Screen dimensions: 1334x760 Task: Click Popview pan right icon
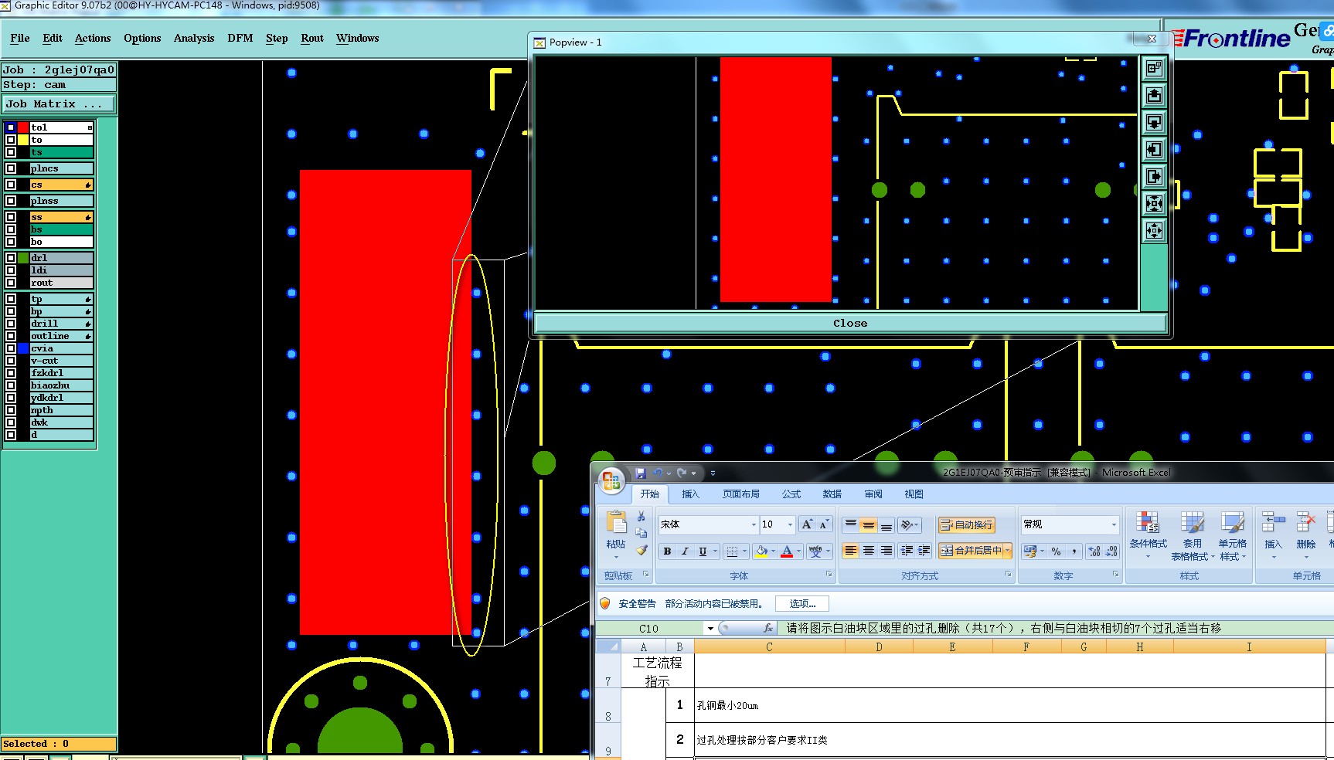pyautogui.click(x=1154, y=176)
